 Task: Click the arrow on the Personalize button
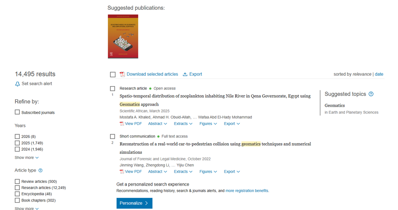(x=147, y=203)
